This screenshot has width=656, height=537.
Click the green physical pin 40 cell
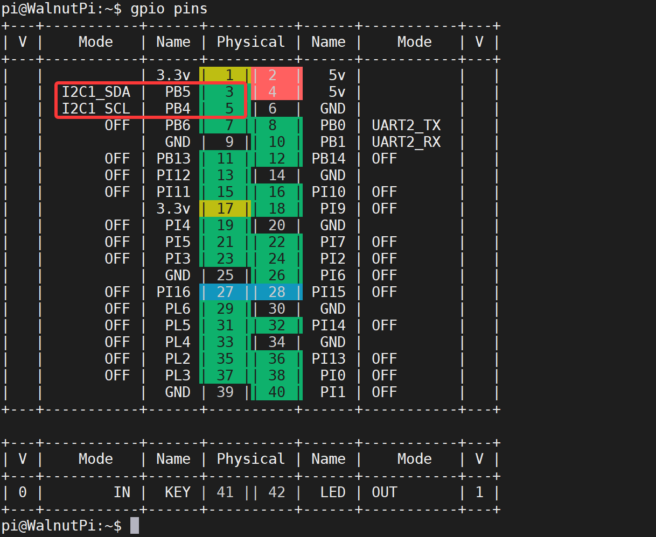[x=277, y=392]
